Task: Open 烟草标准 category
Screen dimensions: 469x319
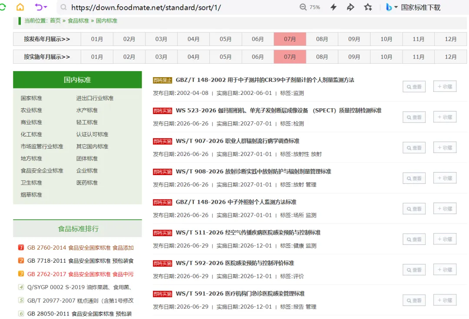Action: [x=31, y=195]
